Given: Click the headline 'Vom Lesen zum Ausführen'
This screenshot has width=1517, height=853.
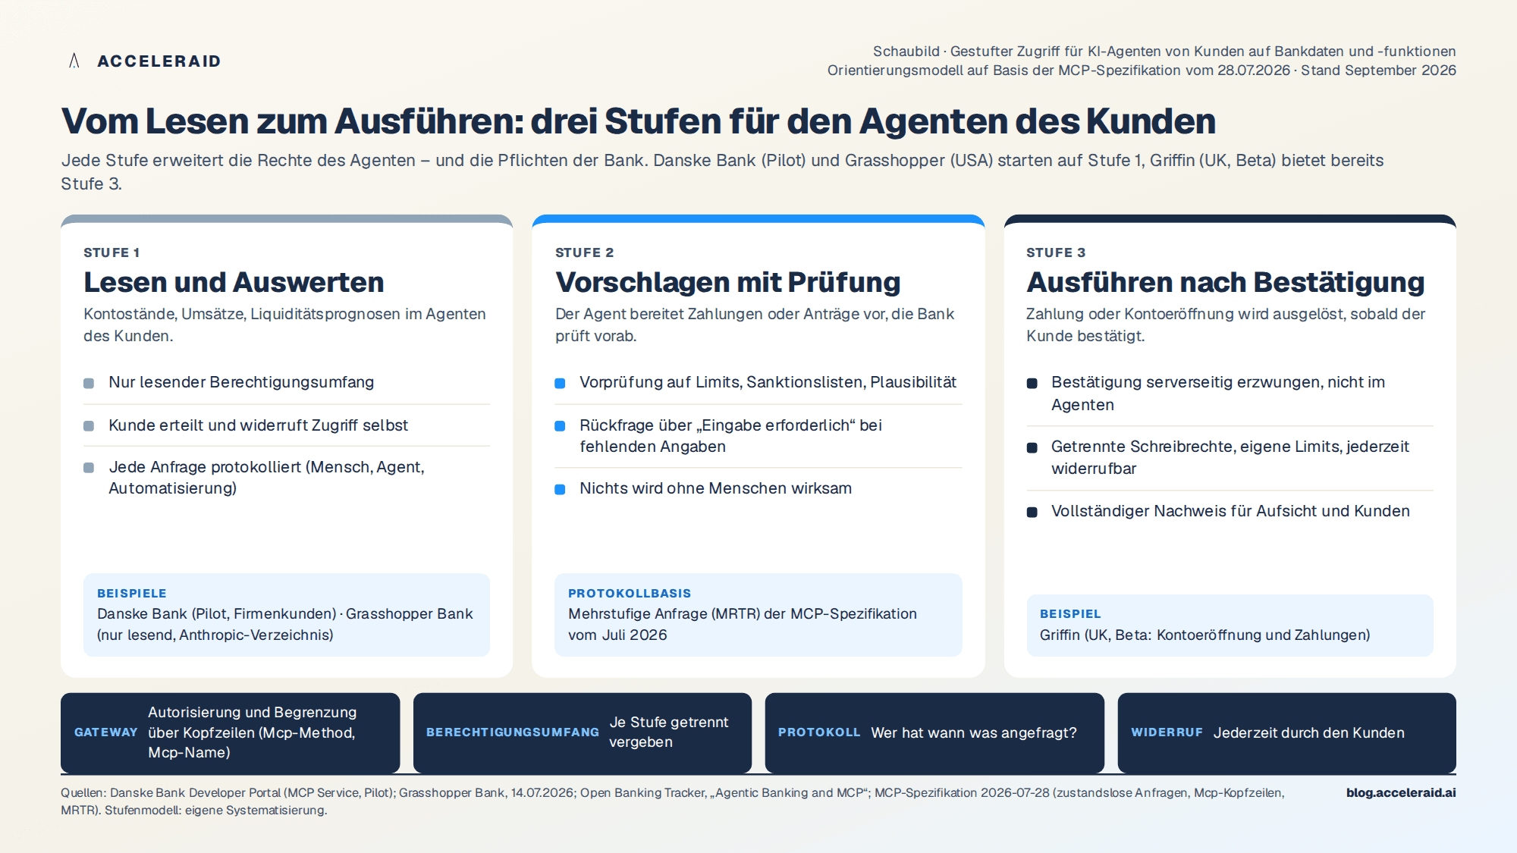Looking at the screenshot, I should (639, 121).
